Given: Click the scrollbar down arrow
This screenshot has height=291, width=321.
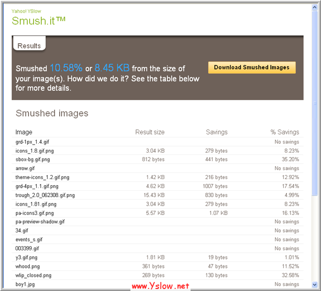Looking at the screenshot, I should click(x=314, y=284).
